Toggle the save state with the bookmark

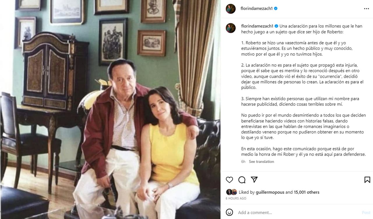[x=368, y=180]
